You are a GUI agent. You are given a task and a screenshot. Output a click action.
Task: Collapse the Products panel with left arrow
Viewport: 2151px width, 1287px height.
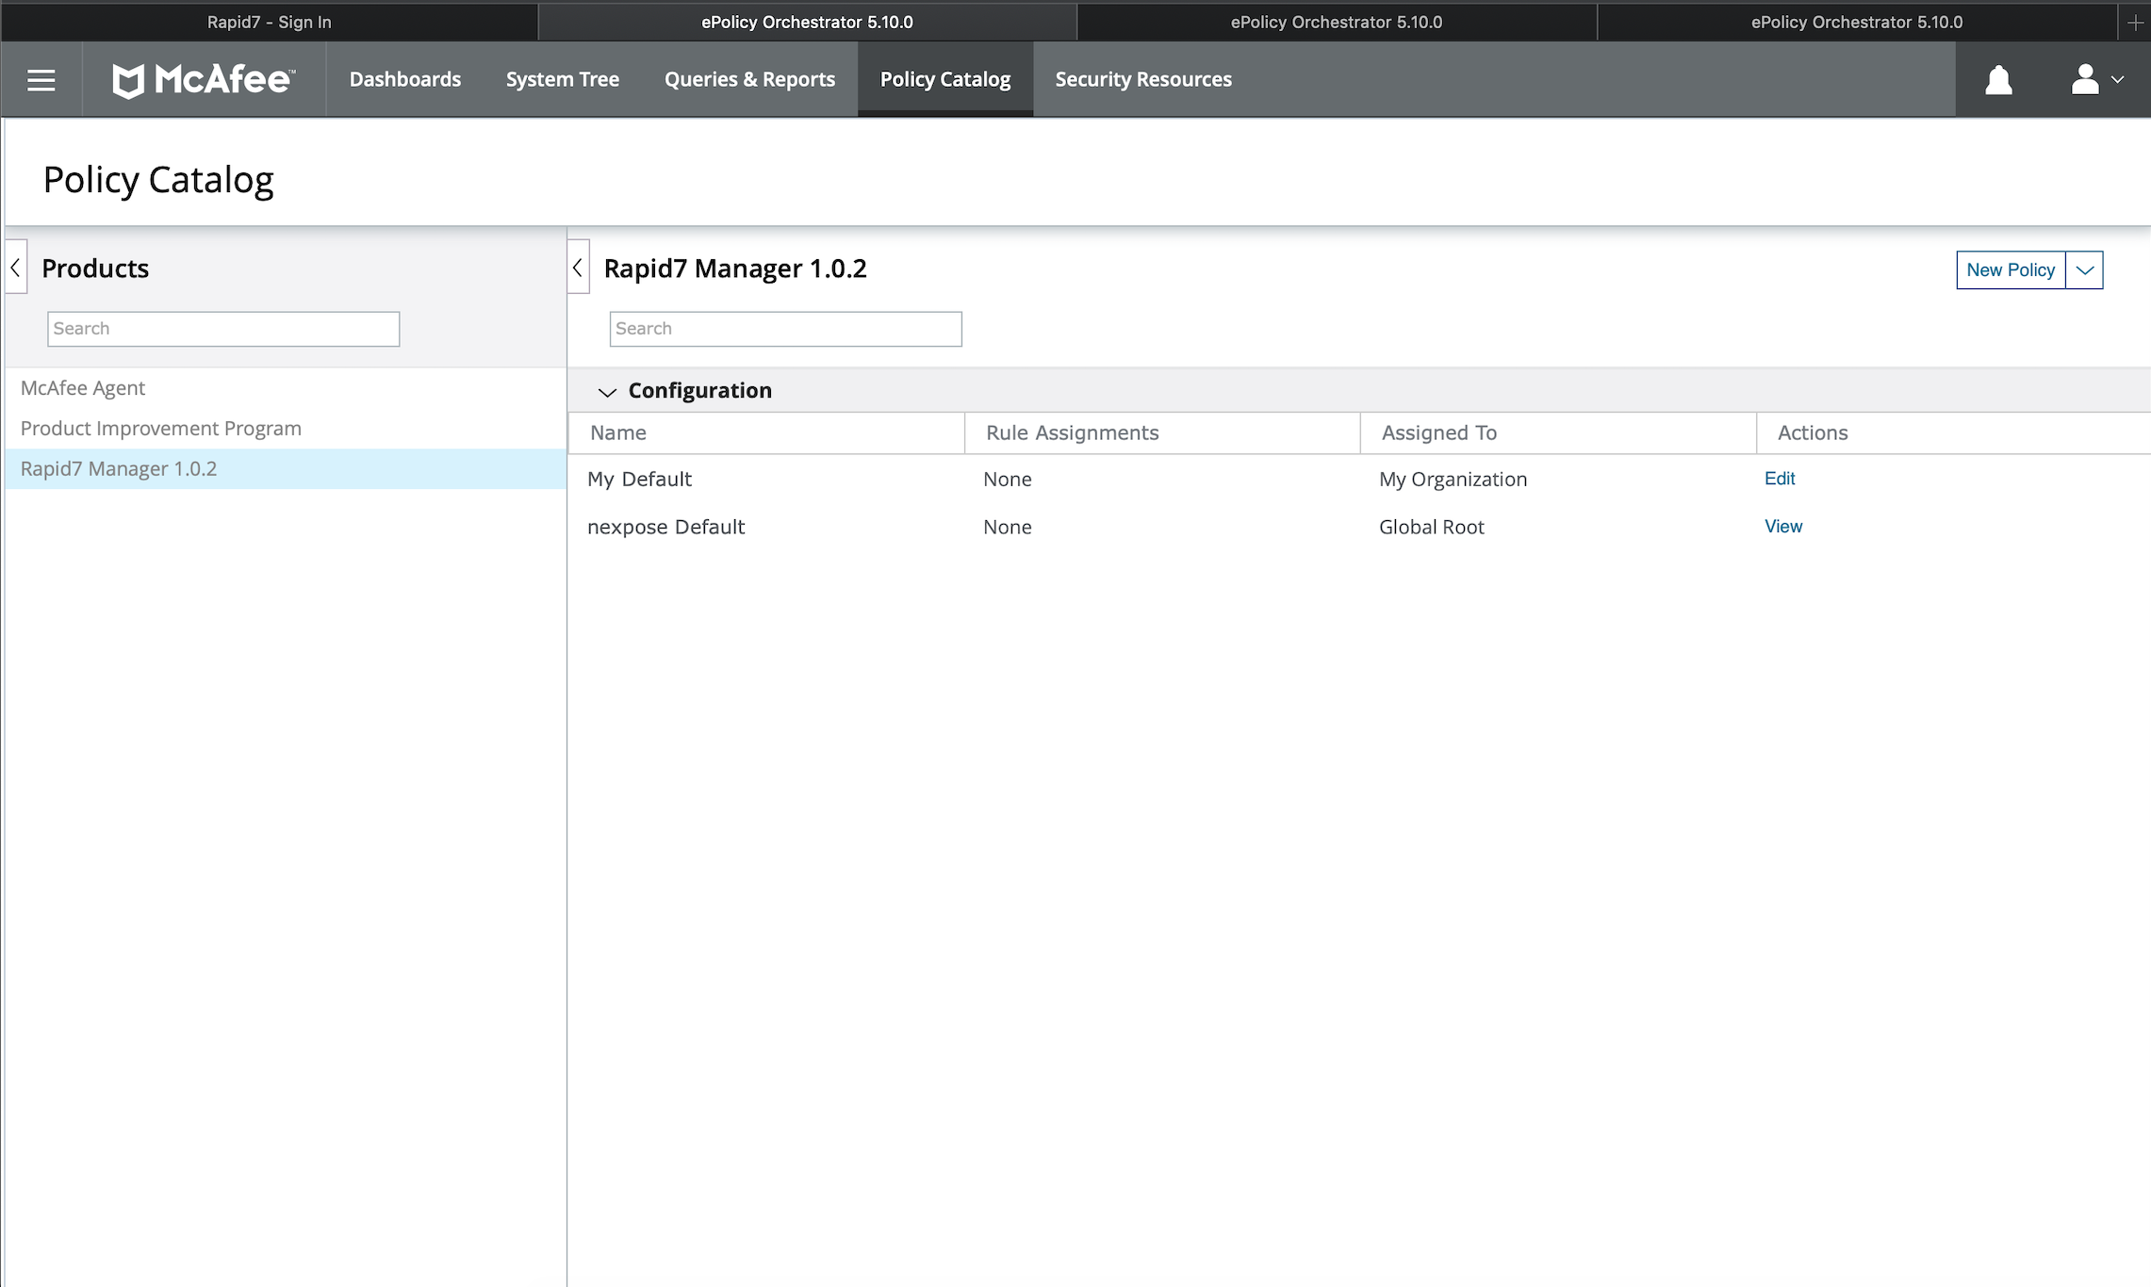[16, 269]
